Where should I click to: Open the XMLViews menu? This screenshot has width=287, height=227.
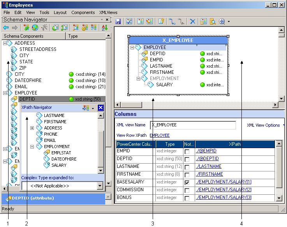click(109, 12)
